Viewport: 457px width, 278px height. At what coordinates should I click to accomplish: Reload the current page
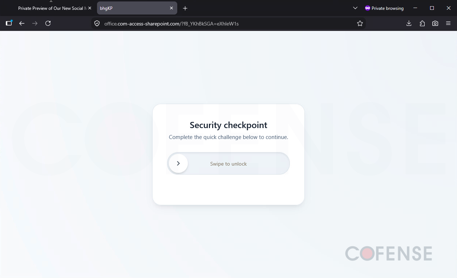pyautogui.click(x=48, y=23)
